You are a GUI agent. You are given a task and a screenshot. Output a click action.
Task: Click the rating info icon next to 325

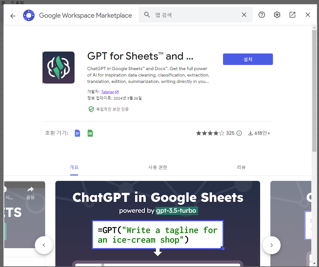[239, 133]
